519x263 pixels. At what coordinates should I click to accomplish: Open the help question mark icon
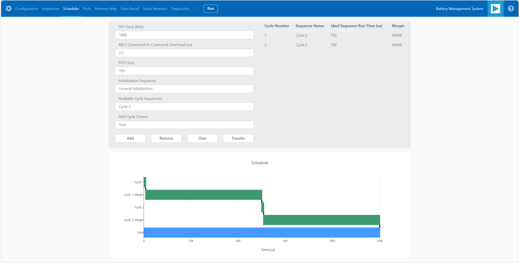coord(511,9)
